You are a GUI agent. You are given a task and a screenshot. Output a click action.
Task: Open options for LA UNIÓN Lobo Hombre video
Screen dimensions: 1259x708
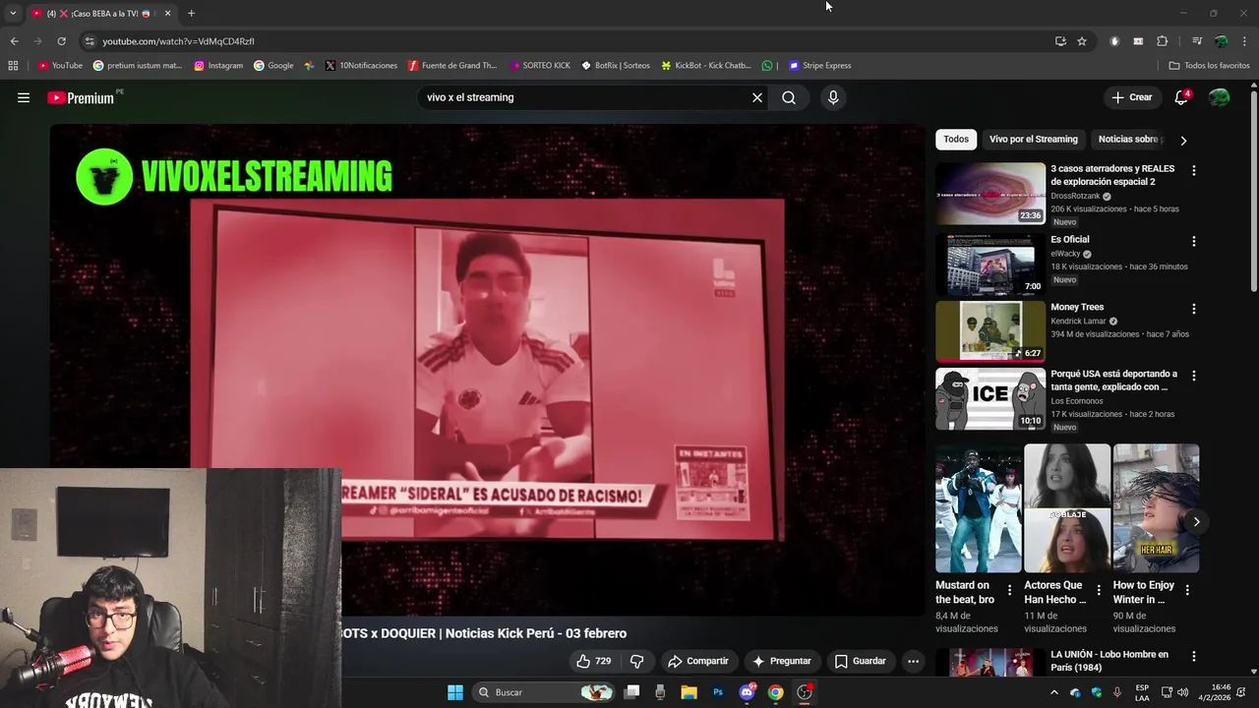[1194, 656]
